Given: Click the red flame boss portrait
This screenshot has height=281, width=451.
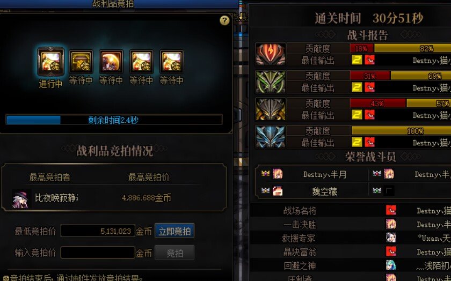Looking at the screenshot, I should click(271, 54).
